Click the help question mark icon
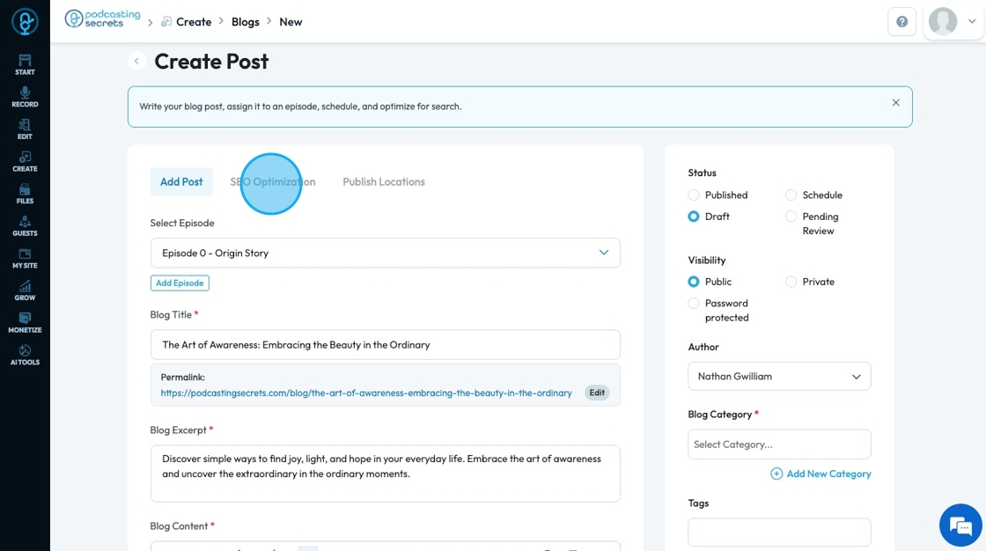986x551 pixels. tap(901, 22)
